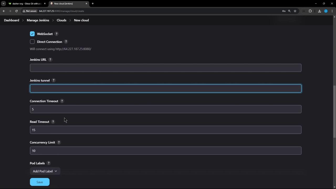336x189 pixels.
Task: Disable the WebSocket checkbox
Action: point(32,34)
